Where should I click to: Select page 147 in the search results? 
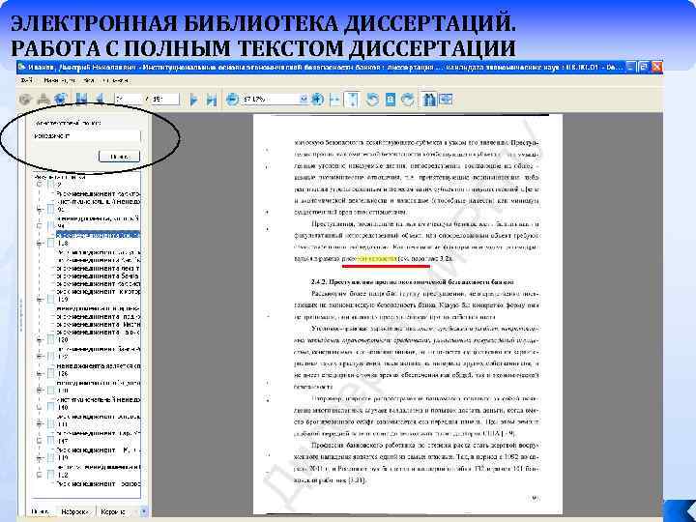(x=63, y=441)
